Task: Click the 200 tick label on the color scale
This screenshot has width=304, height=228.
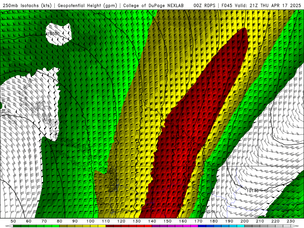Action: coord(244,221)
